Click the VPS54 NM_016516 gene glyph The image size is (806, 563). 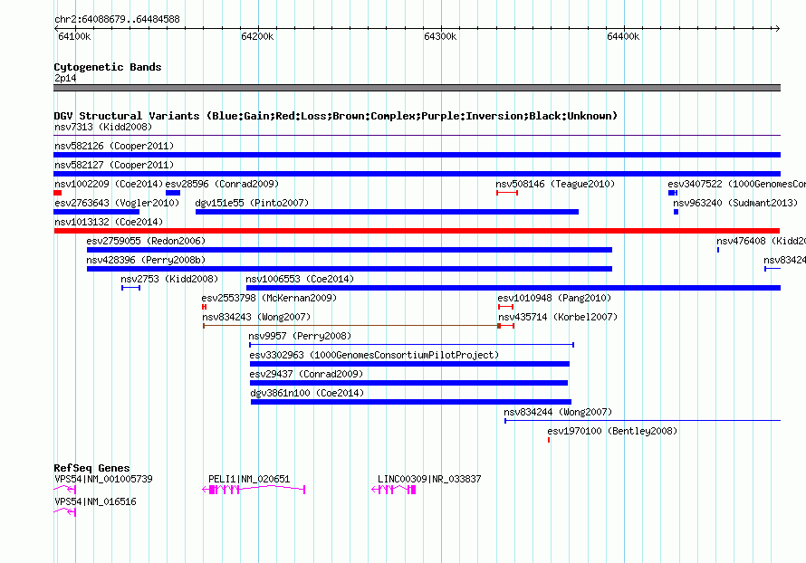point(65,512)
